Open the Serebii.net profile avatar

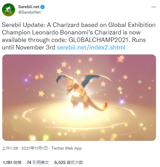pos(9,10)
